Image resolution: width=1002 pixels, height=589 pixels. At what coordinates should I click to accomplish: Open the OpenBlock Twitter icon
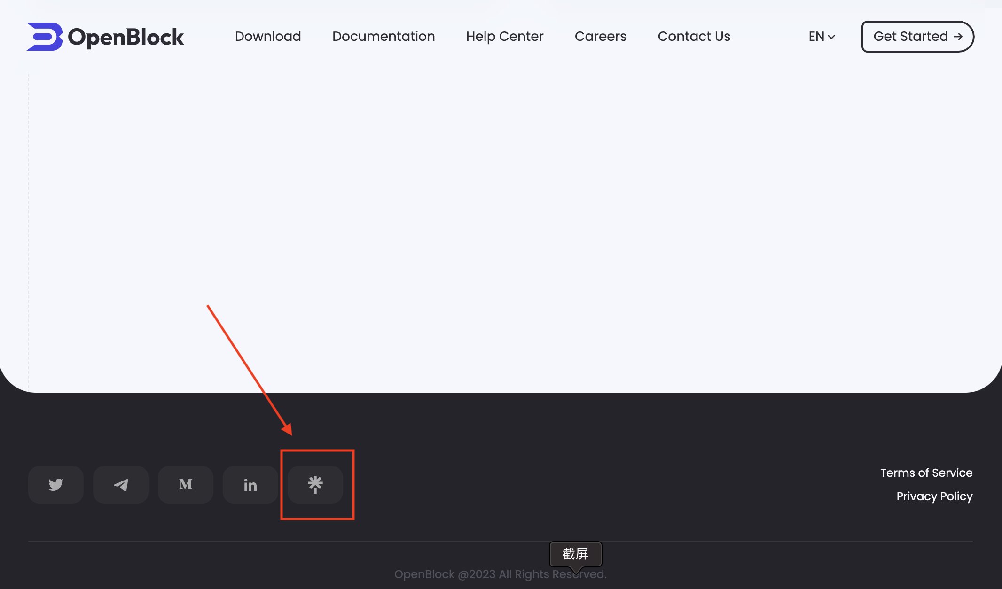tap(55, 484)
